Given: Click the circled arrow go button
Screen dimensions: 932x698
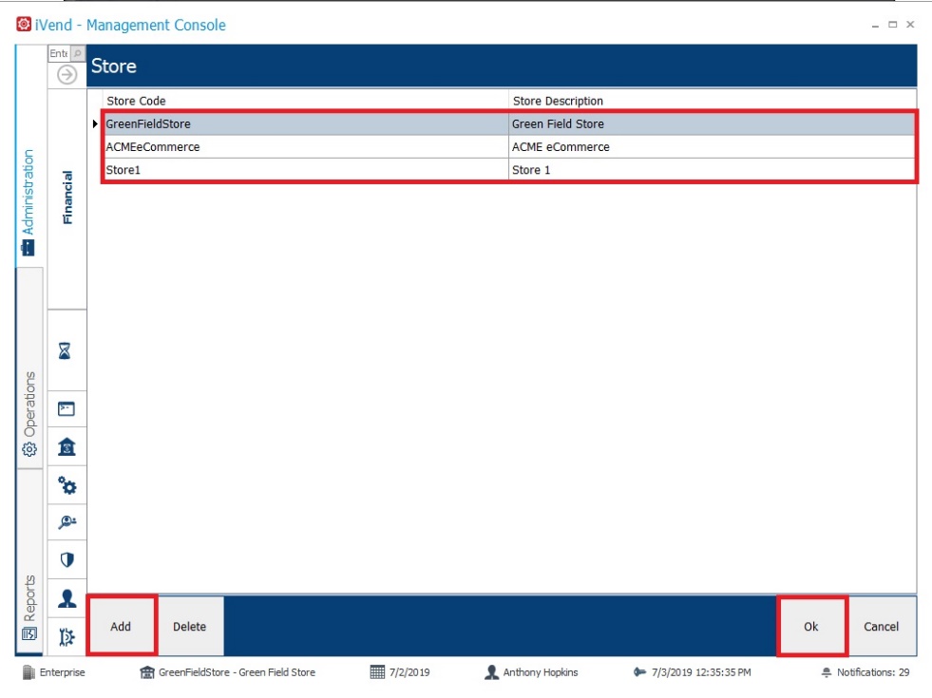Looking at the screenshot, I should click(x=67, y=75).
